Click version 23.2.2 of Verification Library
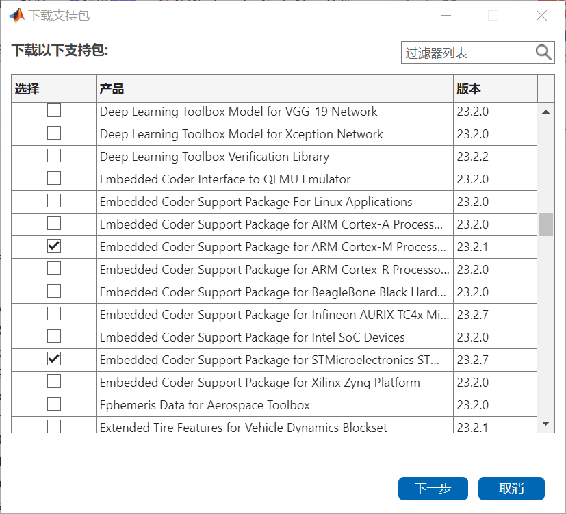Screen dimensions: 566x514 tap(472, 157)
